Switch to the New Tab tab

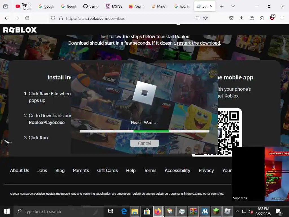tap(137, 6)
